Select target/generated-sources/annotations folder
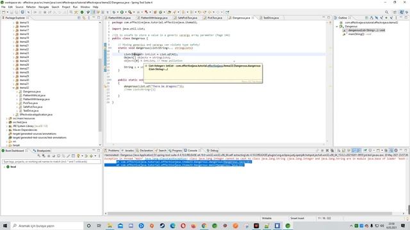Screen dimensions: 410x230 click(34, 134)
